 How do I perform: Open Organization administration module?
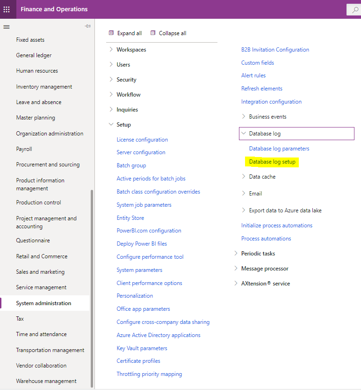tap(50, 133)
